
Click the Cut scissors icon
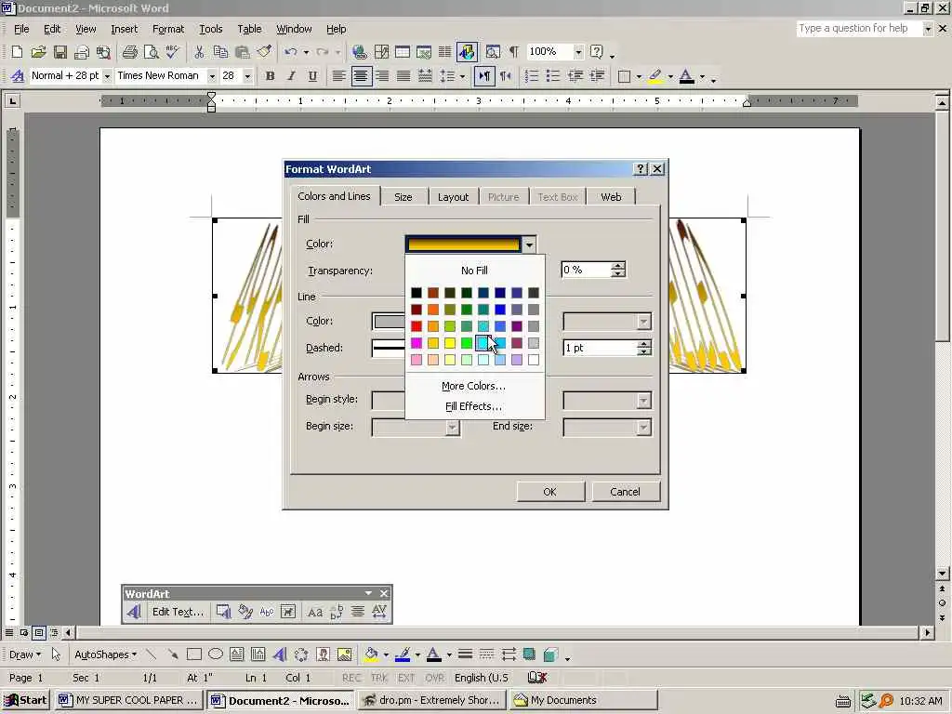click(199, 52)
